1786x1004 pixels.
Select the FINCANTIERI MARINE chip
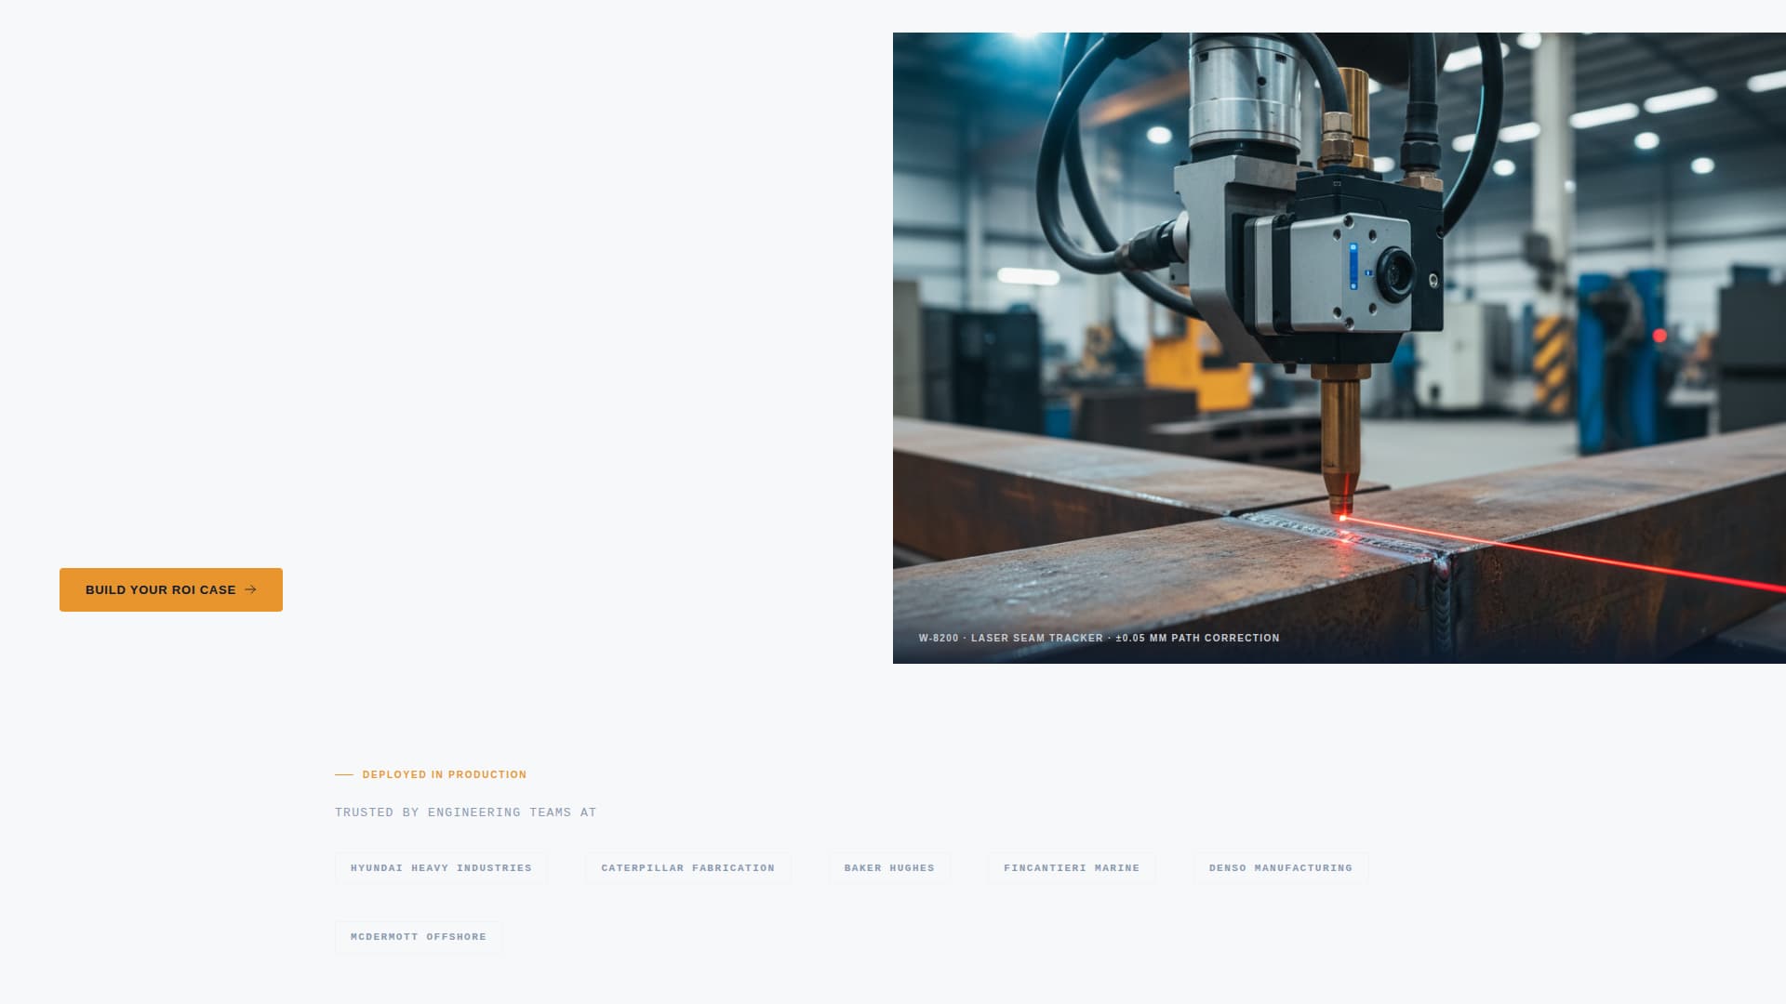[x=1071, y=867]
